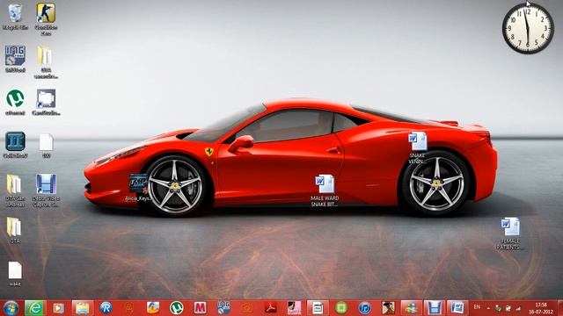Click the green round icon in taskbar
The image size is (563, 316).
tap(341, 308)
